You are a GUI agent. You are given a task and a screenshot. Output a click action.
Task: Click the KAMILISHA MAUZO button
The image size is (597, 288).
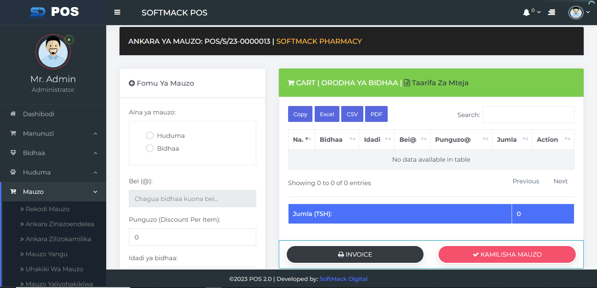tap(507, 254)
